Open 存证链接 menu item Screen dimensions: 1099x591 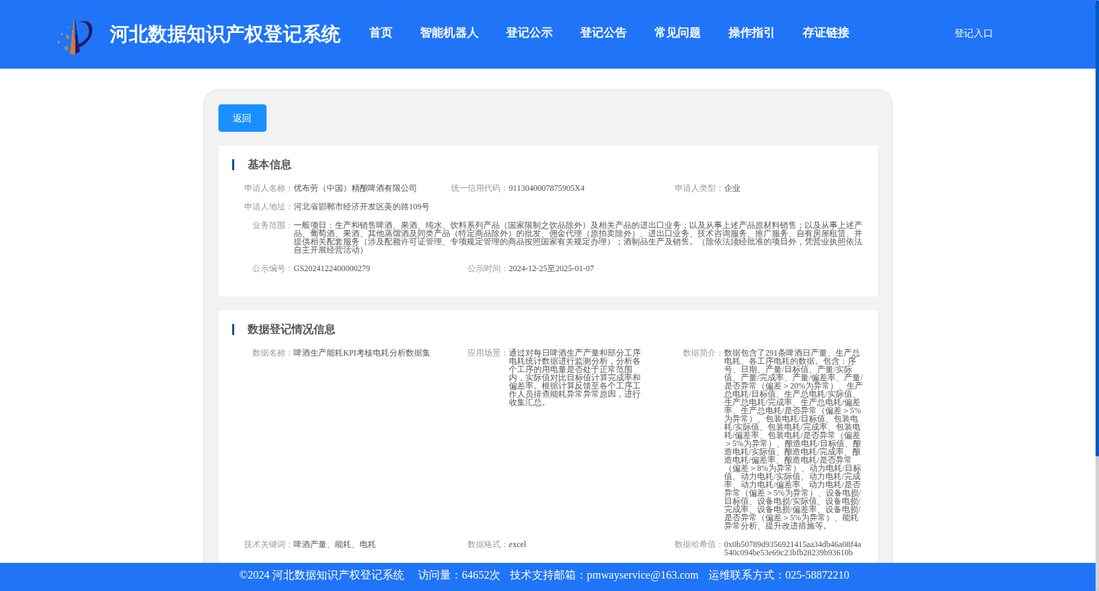[826, 33]
